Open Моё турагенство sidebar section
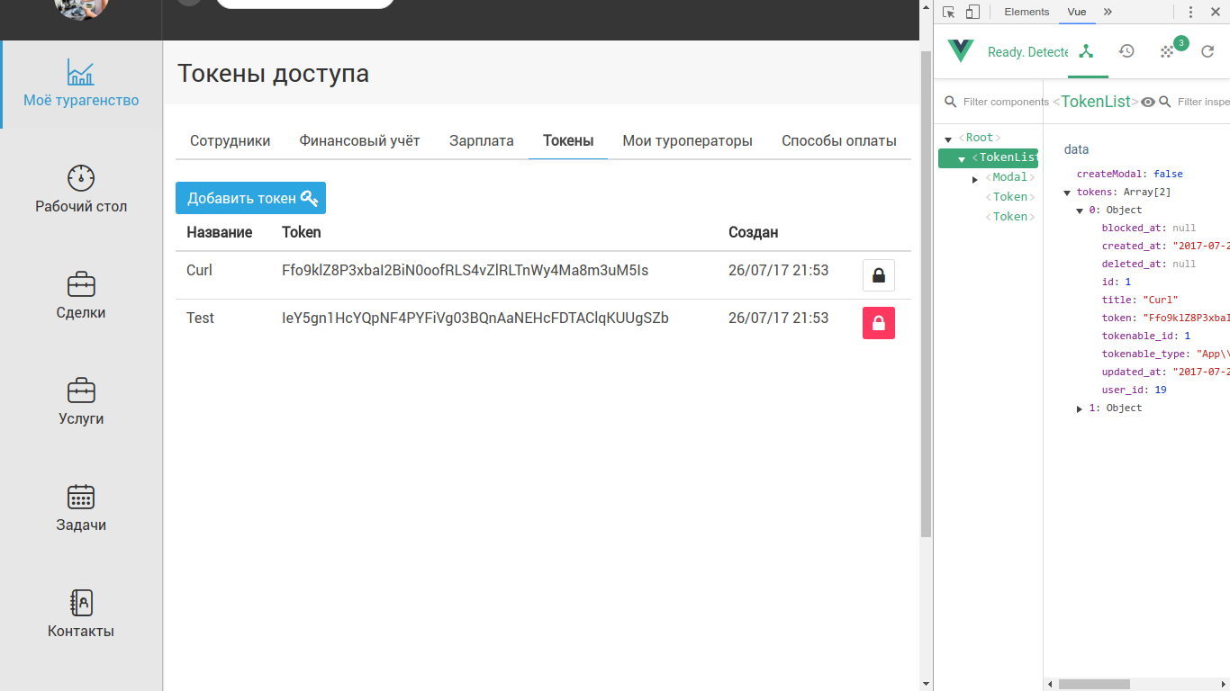This screenshot has height=691, width=1230. coord(81,85)
